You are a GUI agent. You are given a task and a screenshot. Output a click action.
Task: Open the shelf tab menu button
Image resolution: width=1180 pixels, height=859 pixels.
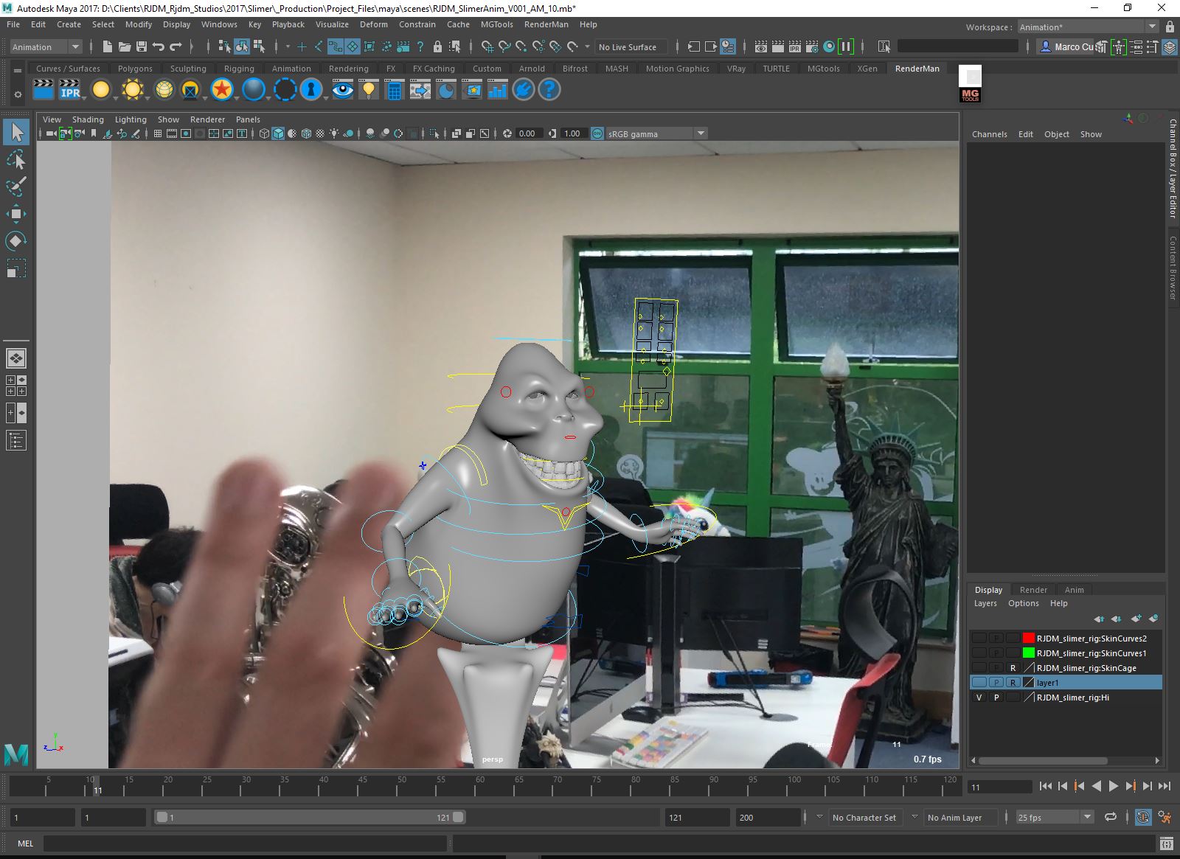pos(18,70)
